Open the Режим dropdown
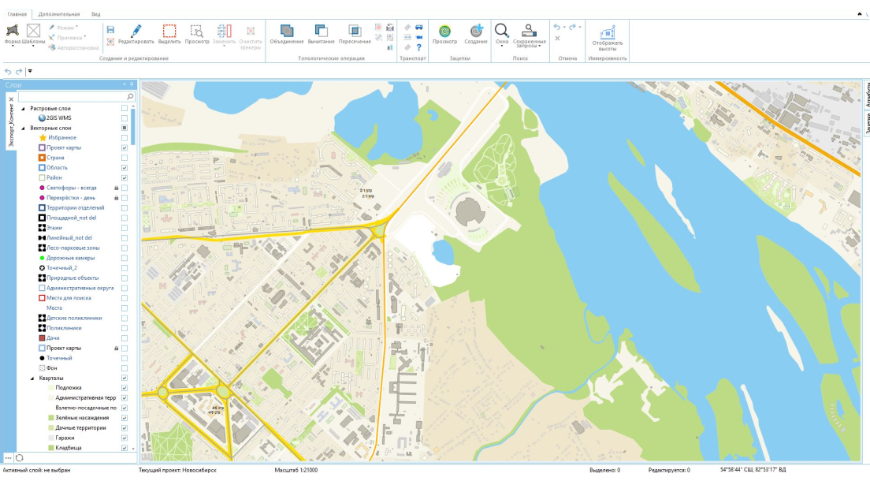Image resolution: width=870 pixels, height=492 pixels. tap(63, 28)
